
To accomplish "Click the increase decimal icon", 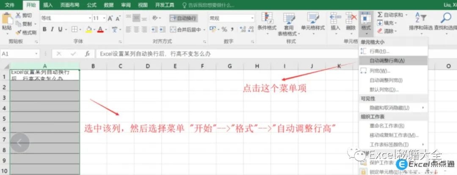I will tap(242, 30).
